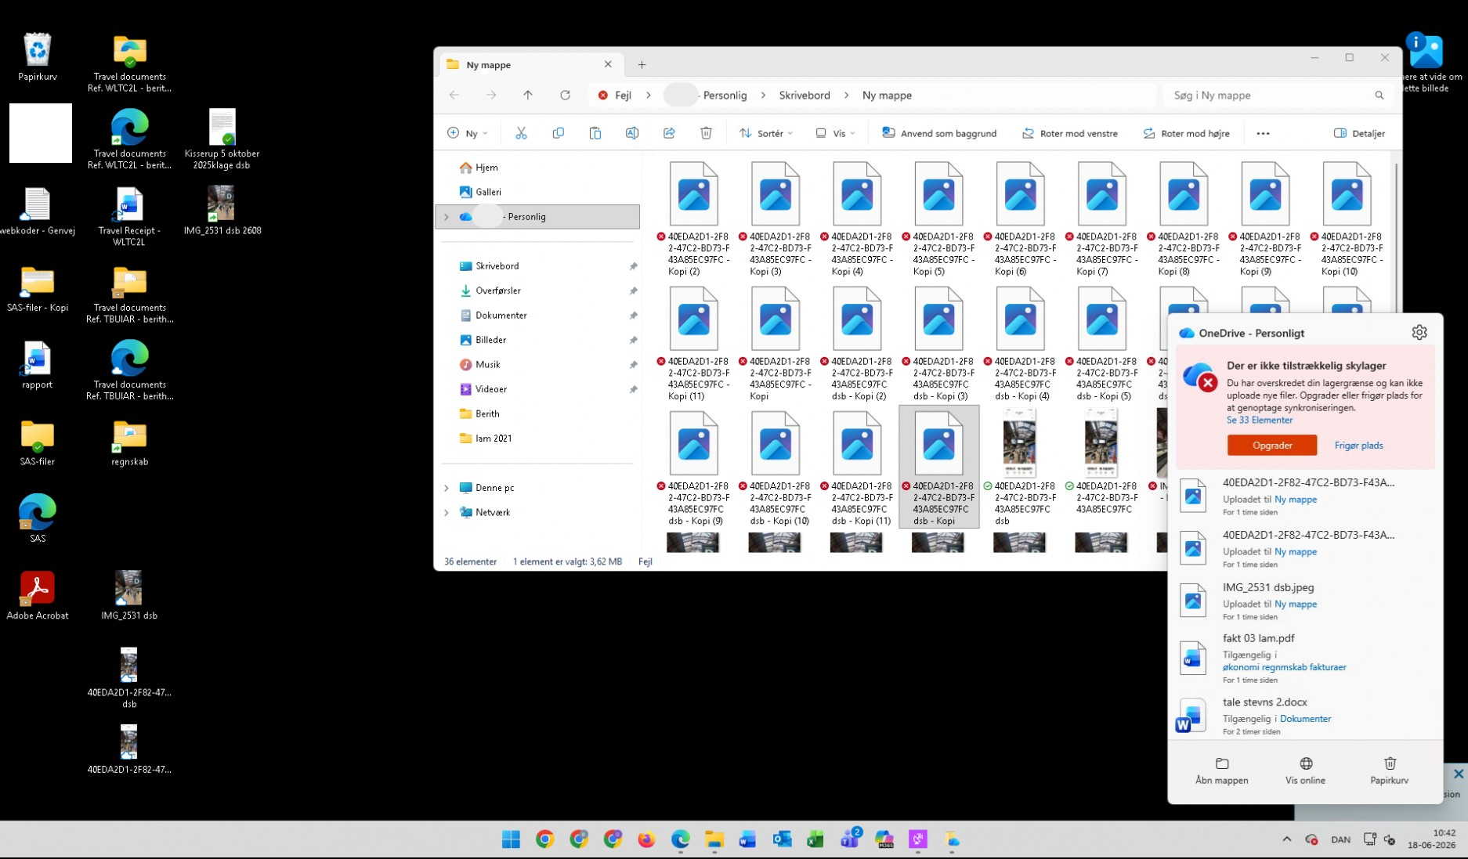Viewport: 1468px width, 859px height.
Task: Expand the Denne pc tree node
Action: pyautogui.click(x=447, y=488)
